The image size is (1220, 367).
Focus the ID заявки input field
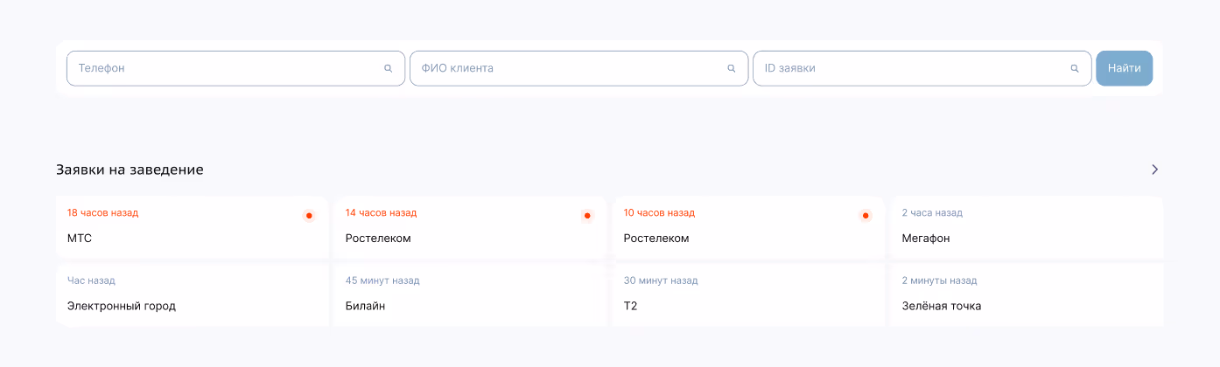point(922,68)
